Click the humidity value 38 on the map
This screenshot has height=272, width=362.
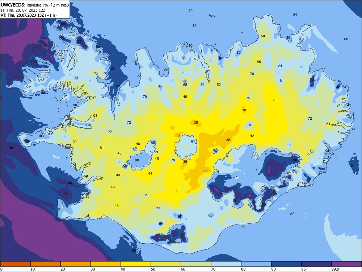click(196, 122)
